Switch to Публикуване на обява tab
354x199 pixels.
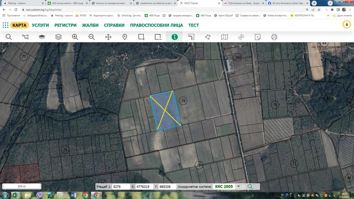coord(244,3)
